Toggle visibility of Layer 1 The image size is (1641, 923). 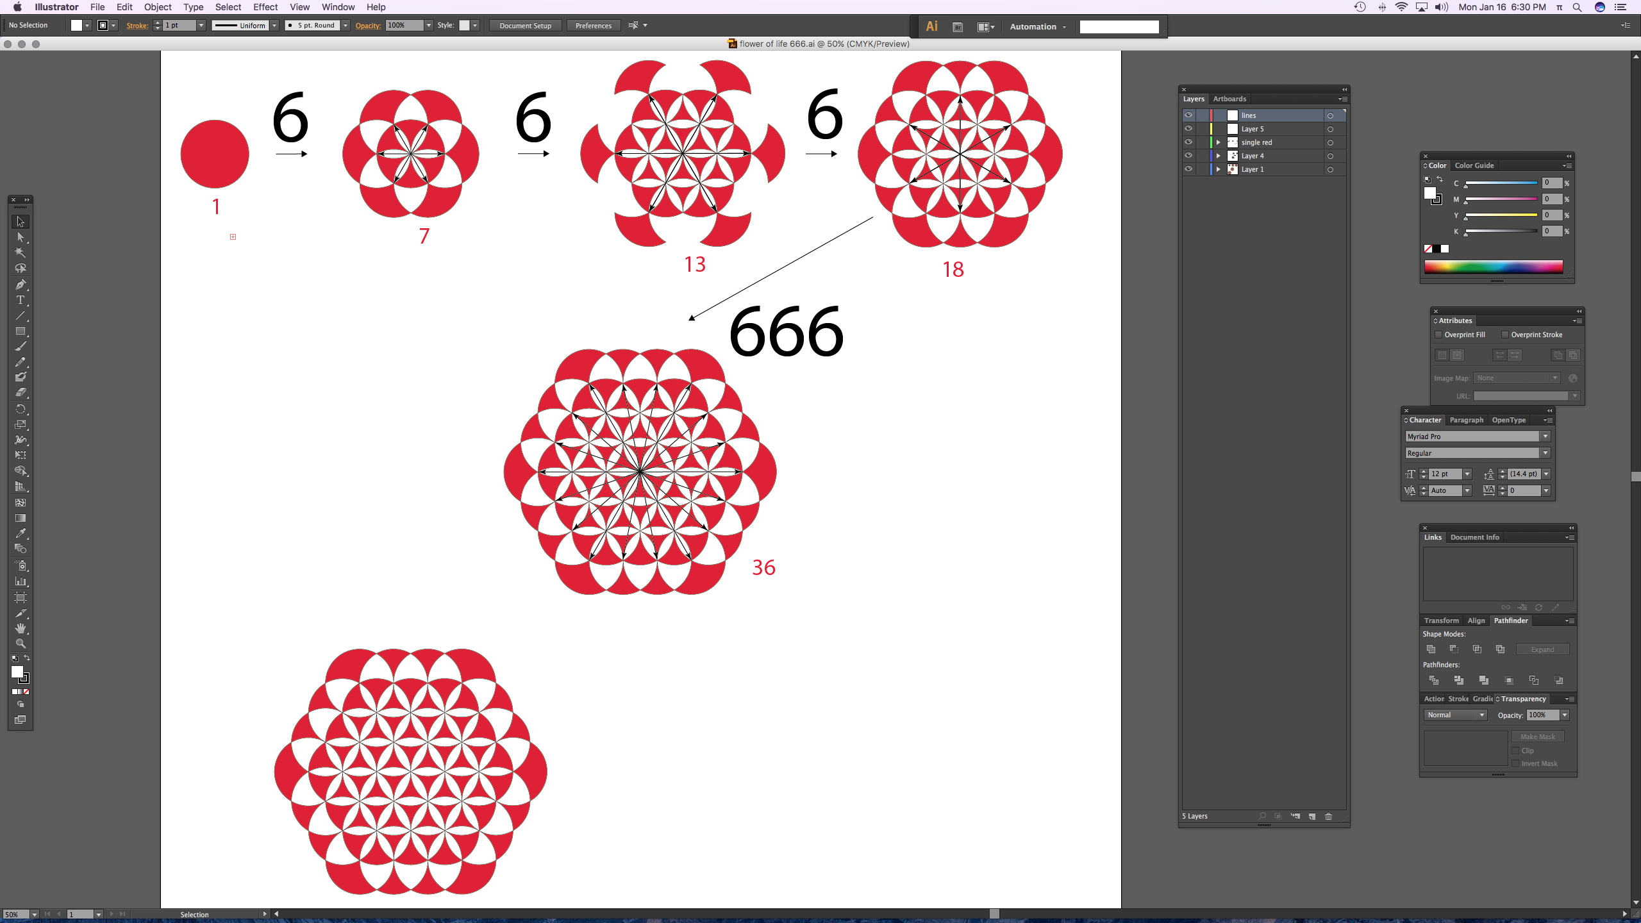1189,169
